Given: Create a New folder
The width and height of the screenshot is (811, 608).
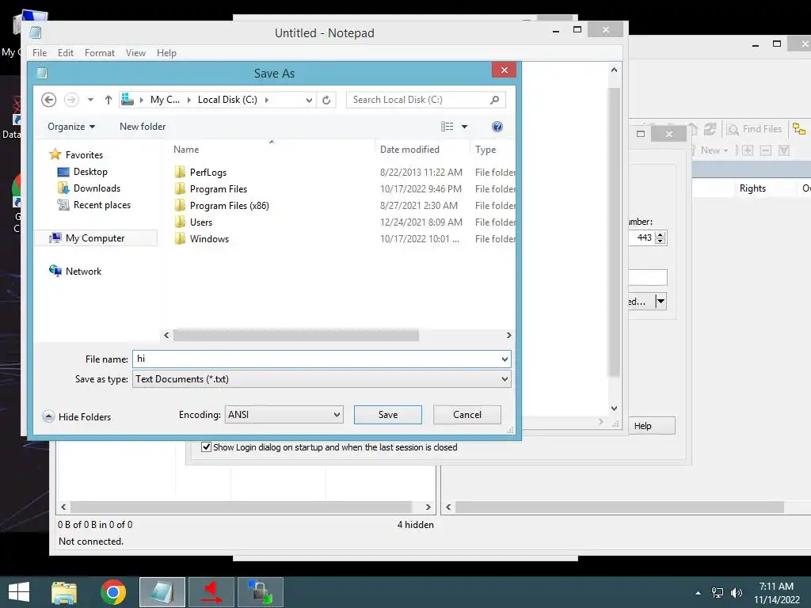Looking at the screenshot, I should (x=143, y=127).
